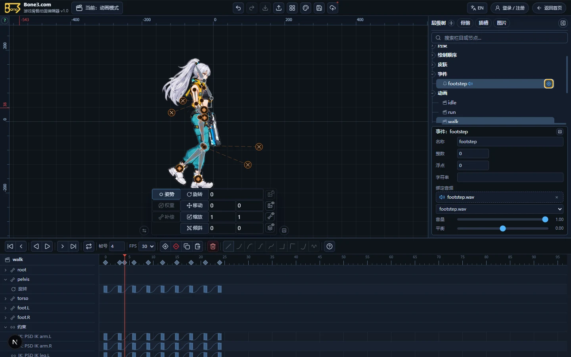The height and width of the screenshot is (357, 571).
Task: Switch to the 骨骼 tab
Action: (466, 23)
